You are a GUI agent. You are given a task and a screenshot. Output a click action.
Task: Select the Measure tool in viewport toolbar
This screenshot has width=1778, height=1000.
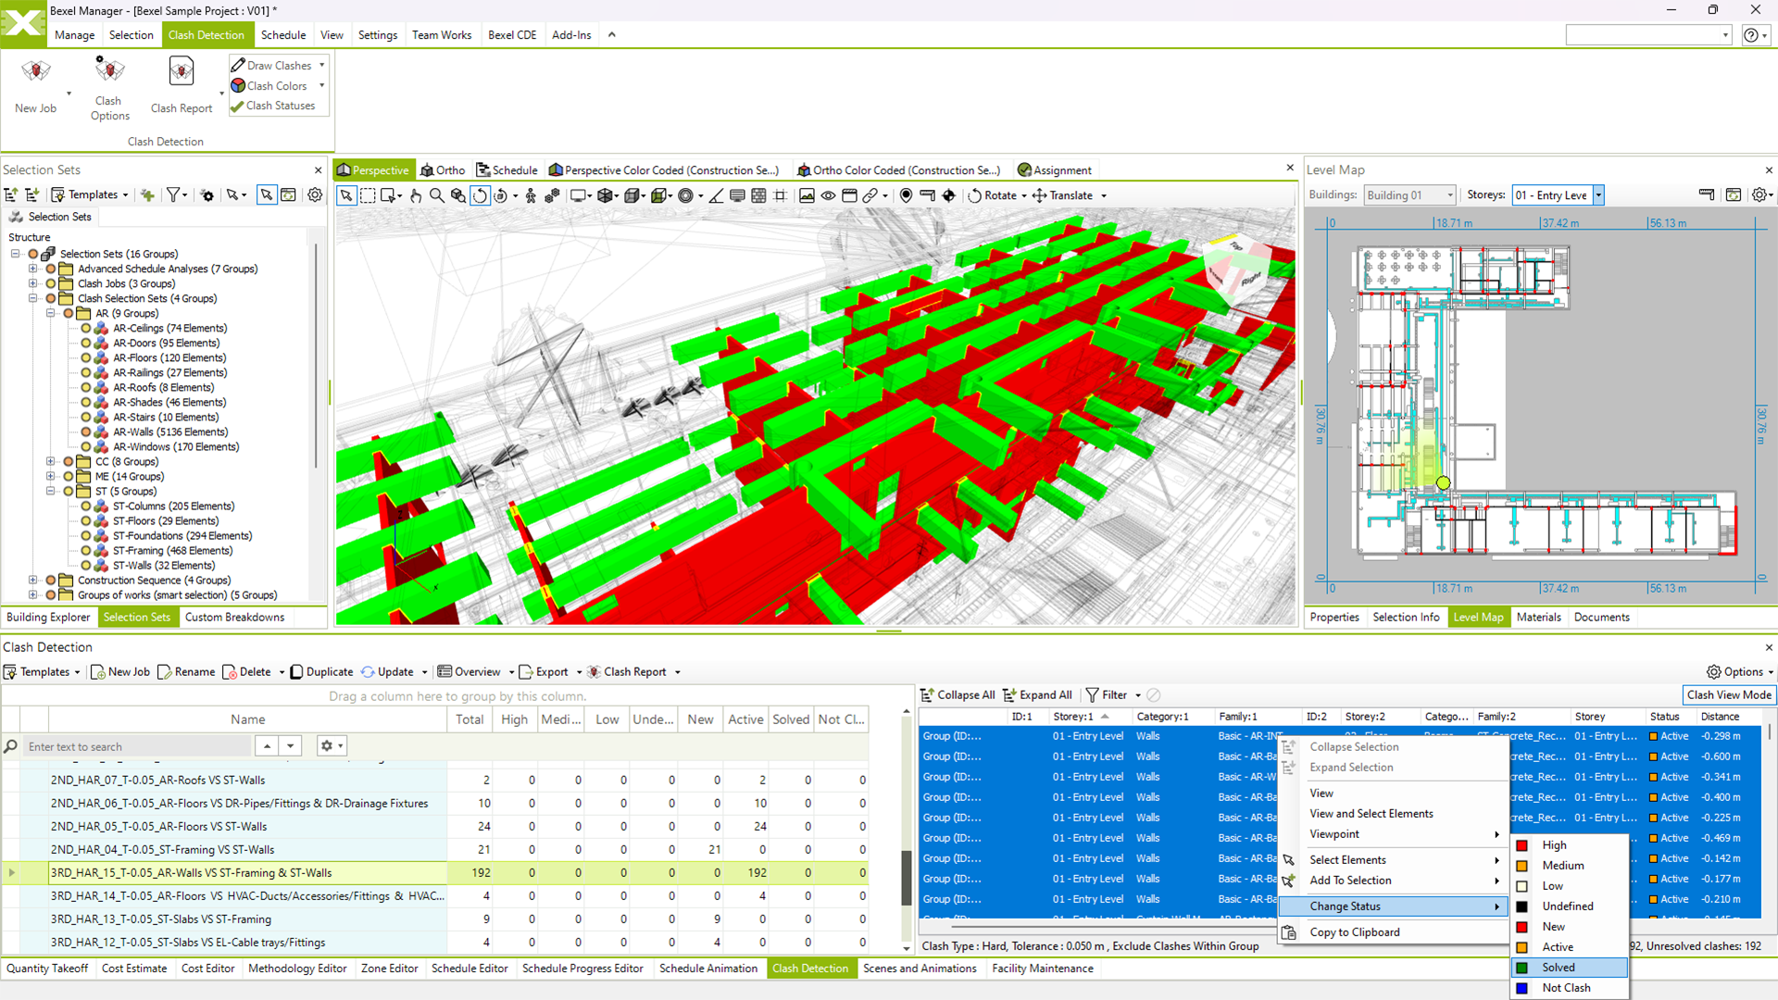click(x=716, y=195)
